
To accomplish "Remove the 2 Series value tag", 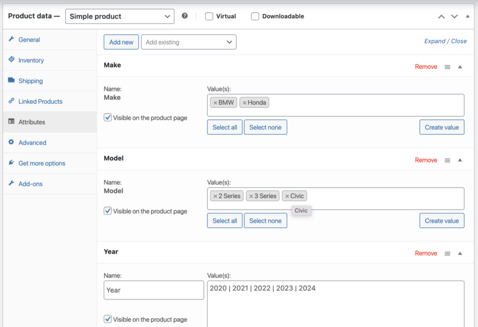I will (215, 196).
